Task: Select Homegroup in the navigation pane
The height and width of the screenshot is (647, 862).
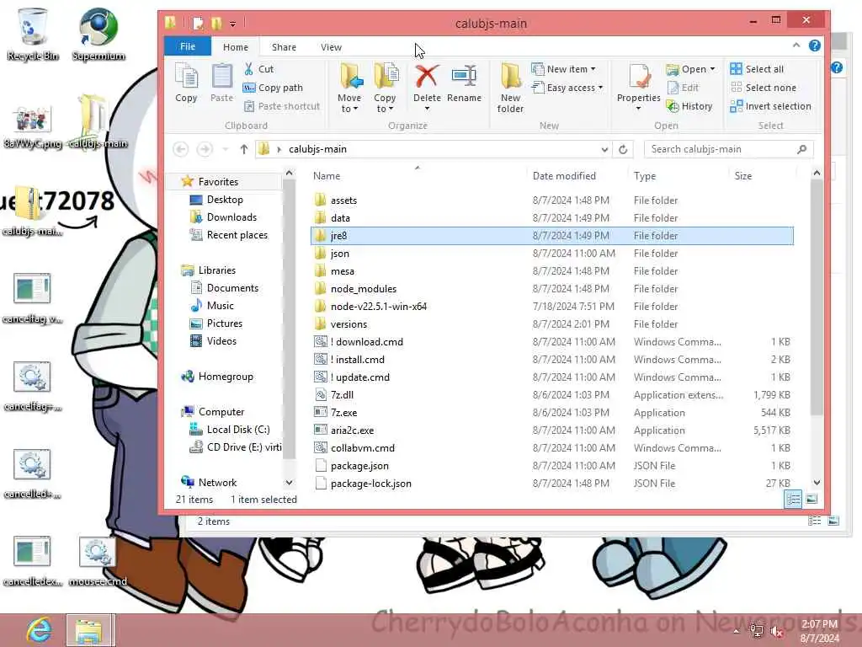Action: point(218,377)
